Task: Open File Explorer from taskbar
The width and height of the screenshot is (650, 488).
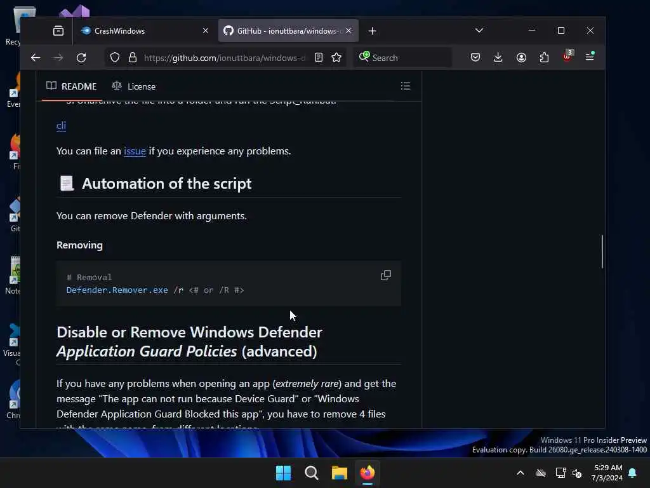Action: (x=339, y=473)
